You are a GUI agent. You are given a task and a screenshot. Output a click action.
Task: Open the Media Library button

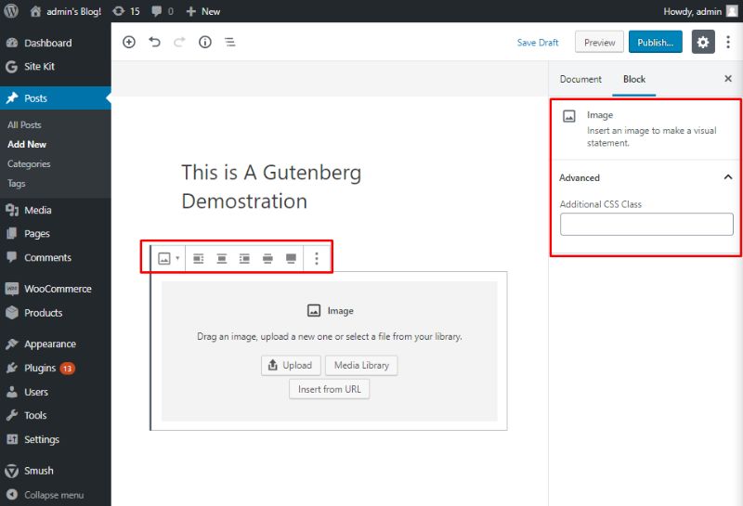click(361, 365)
